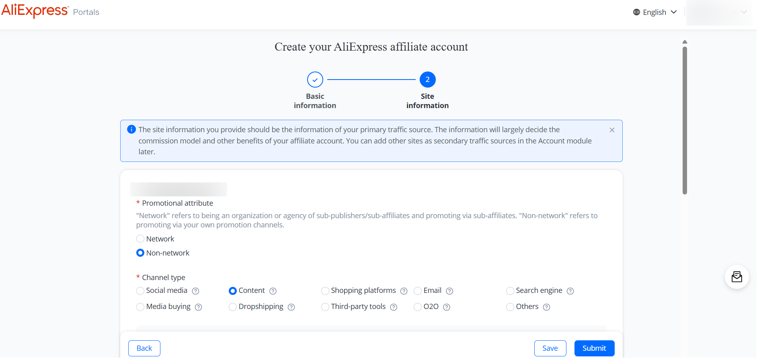Click help icon beside Dropshipping

(291, 307)
